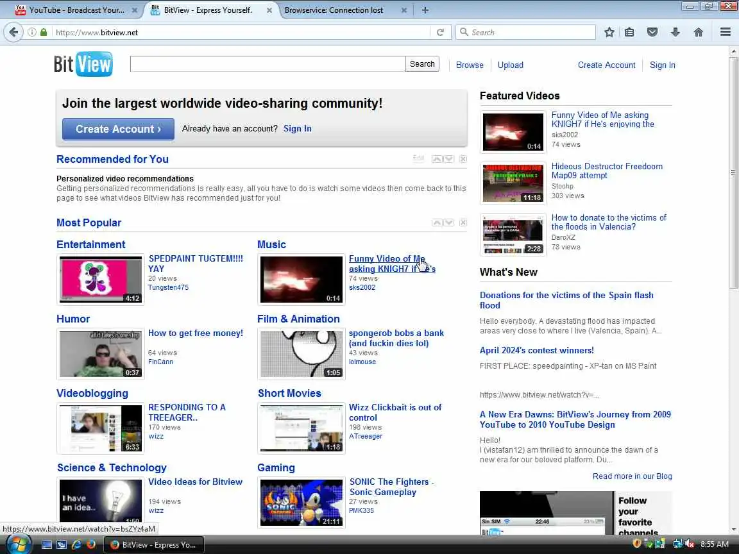Click Switch Between Windows quick launch icon
739x554 pixels.
pyautogui.click(x=62, y=544)
